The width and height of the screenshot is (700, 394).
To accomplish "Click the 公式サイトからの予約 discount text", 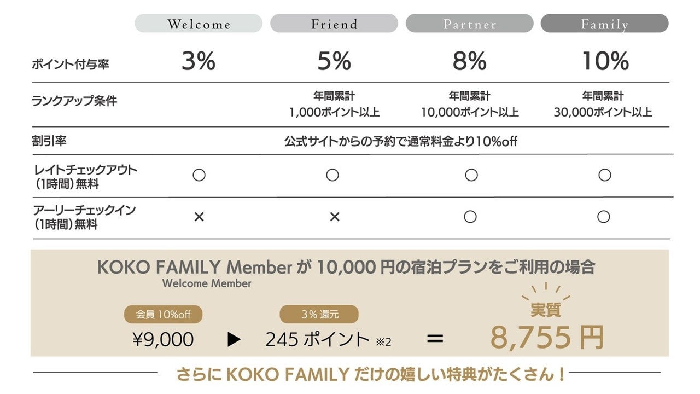I will point(400,141).
